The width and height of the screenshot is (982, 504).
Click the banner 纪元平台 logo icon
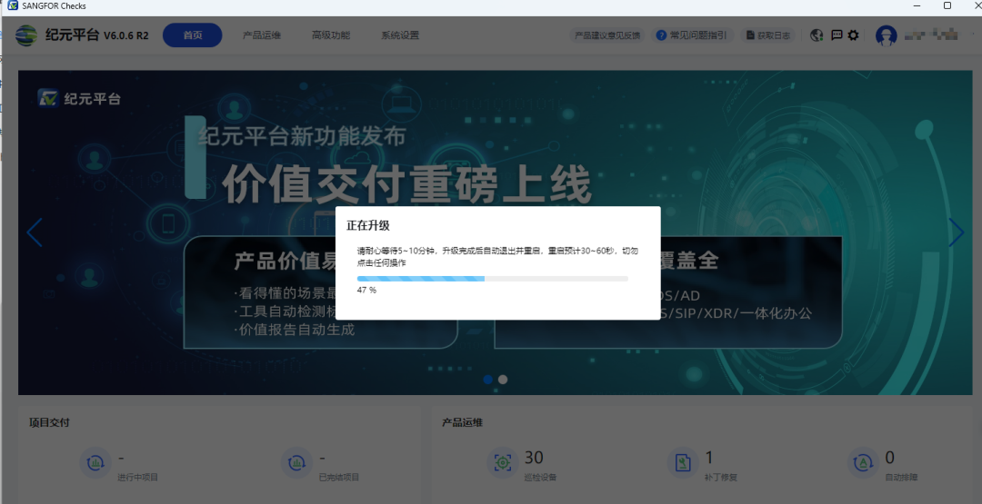tap(48, 98)
